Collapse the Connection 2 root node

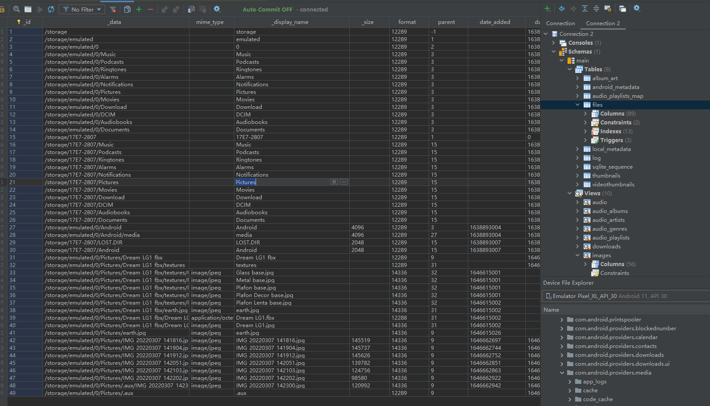coord(546,34)
